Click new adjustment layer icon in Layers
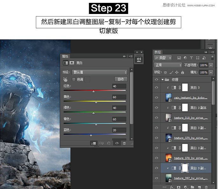Screen dimensions: 218x189 pos(186,187)
